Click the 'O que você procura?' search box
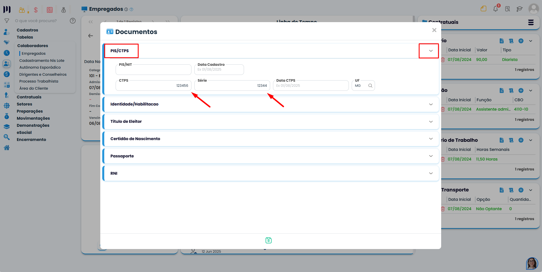 pyautogui.click(x=36, y=21)
